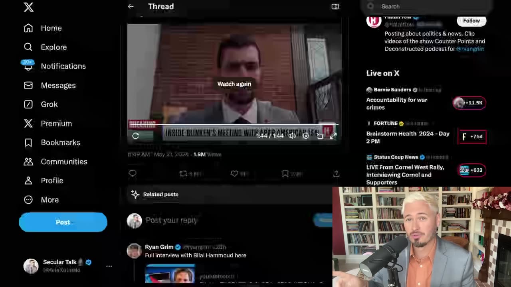Open Notifications menu label
Screen dimensions: 511x287
[63, 66]
